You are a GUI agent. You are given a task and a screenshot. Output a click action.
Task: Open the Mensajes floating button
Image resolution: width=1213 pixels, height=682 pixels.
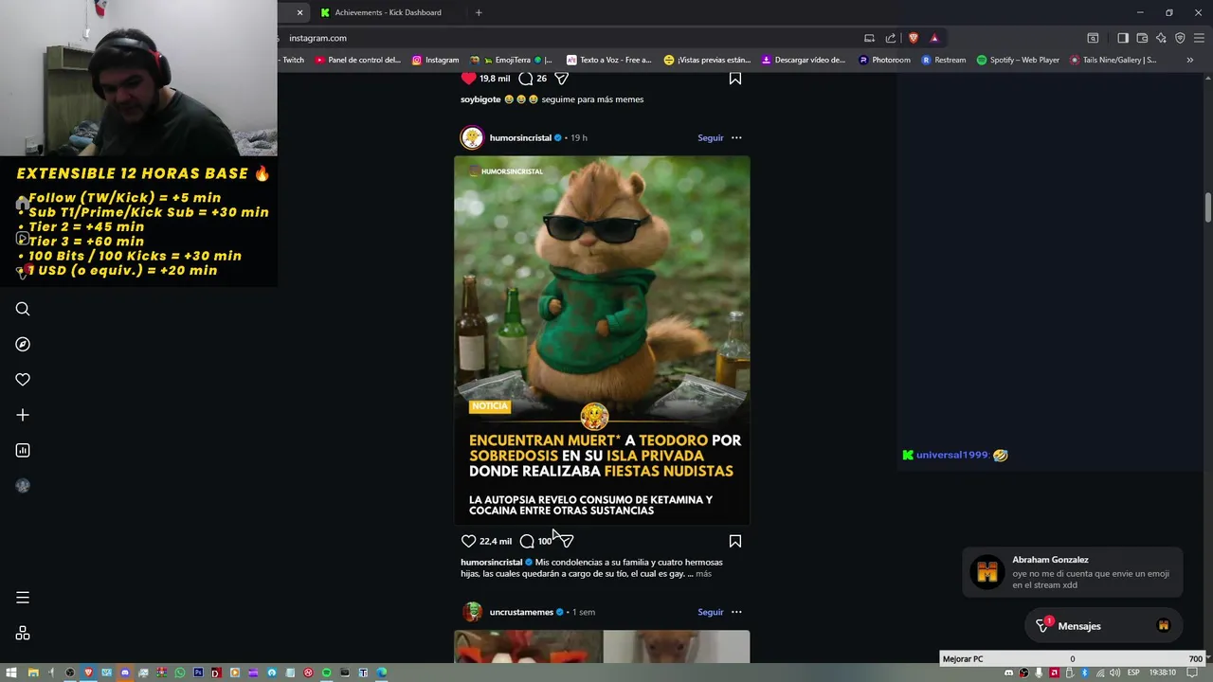point(1104,626)
